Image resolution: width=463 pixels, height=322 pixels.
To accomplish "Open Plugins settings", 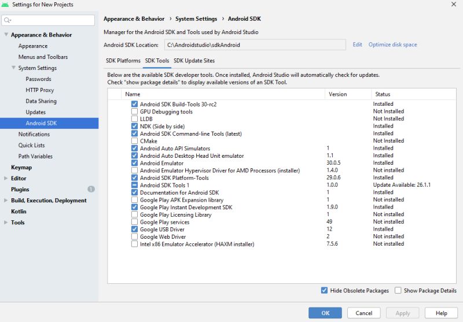I will coord(20,189).
